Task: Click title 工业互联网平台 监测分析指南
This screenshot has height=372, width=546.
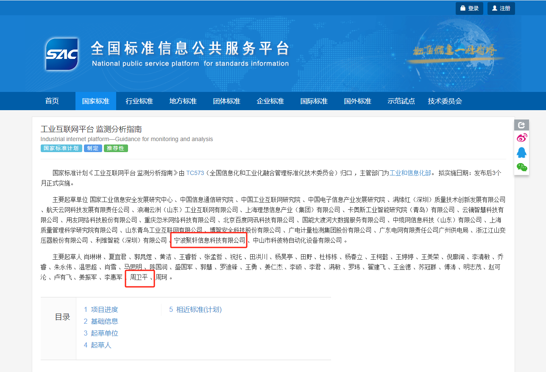Action: click(x=91, y=129)
